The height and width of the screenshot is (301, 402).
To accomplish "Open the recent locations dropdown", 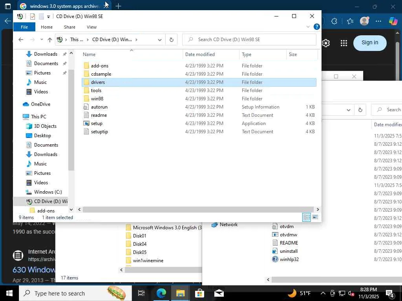I will pos(42,40).
